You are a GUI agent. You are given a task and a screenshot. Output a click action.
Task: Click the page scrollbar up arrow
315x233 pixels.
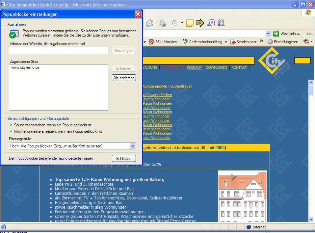(311, 82)
